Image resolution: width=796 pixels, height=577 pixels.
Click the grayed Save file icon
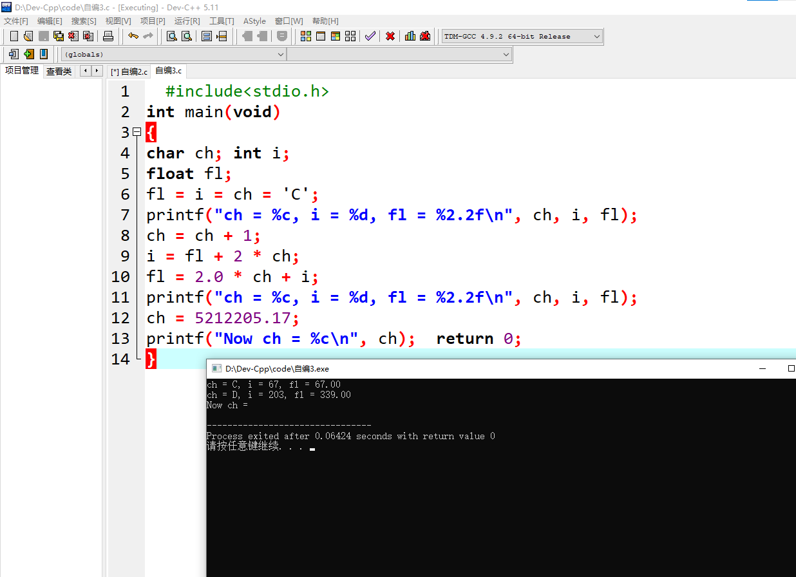click(x=43, y=36)
